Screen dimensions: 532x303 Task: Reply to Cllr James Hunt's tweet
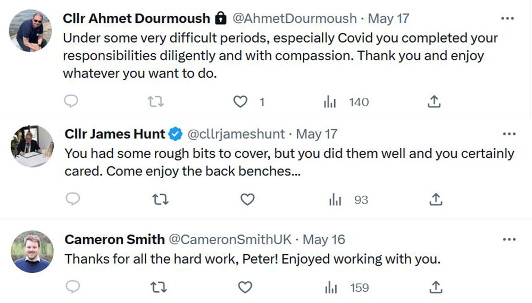[72, 200]
